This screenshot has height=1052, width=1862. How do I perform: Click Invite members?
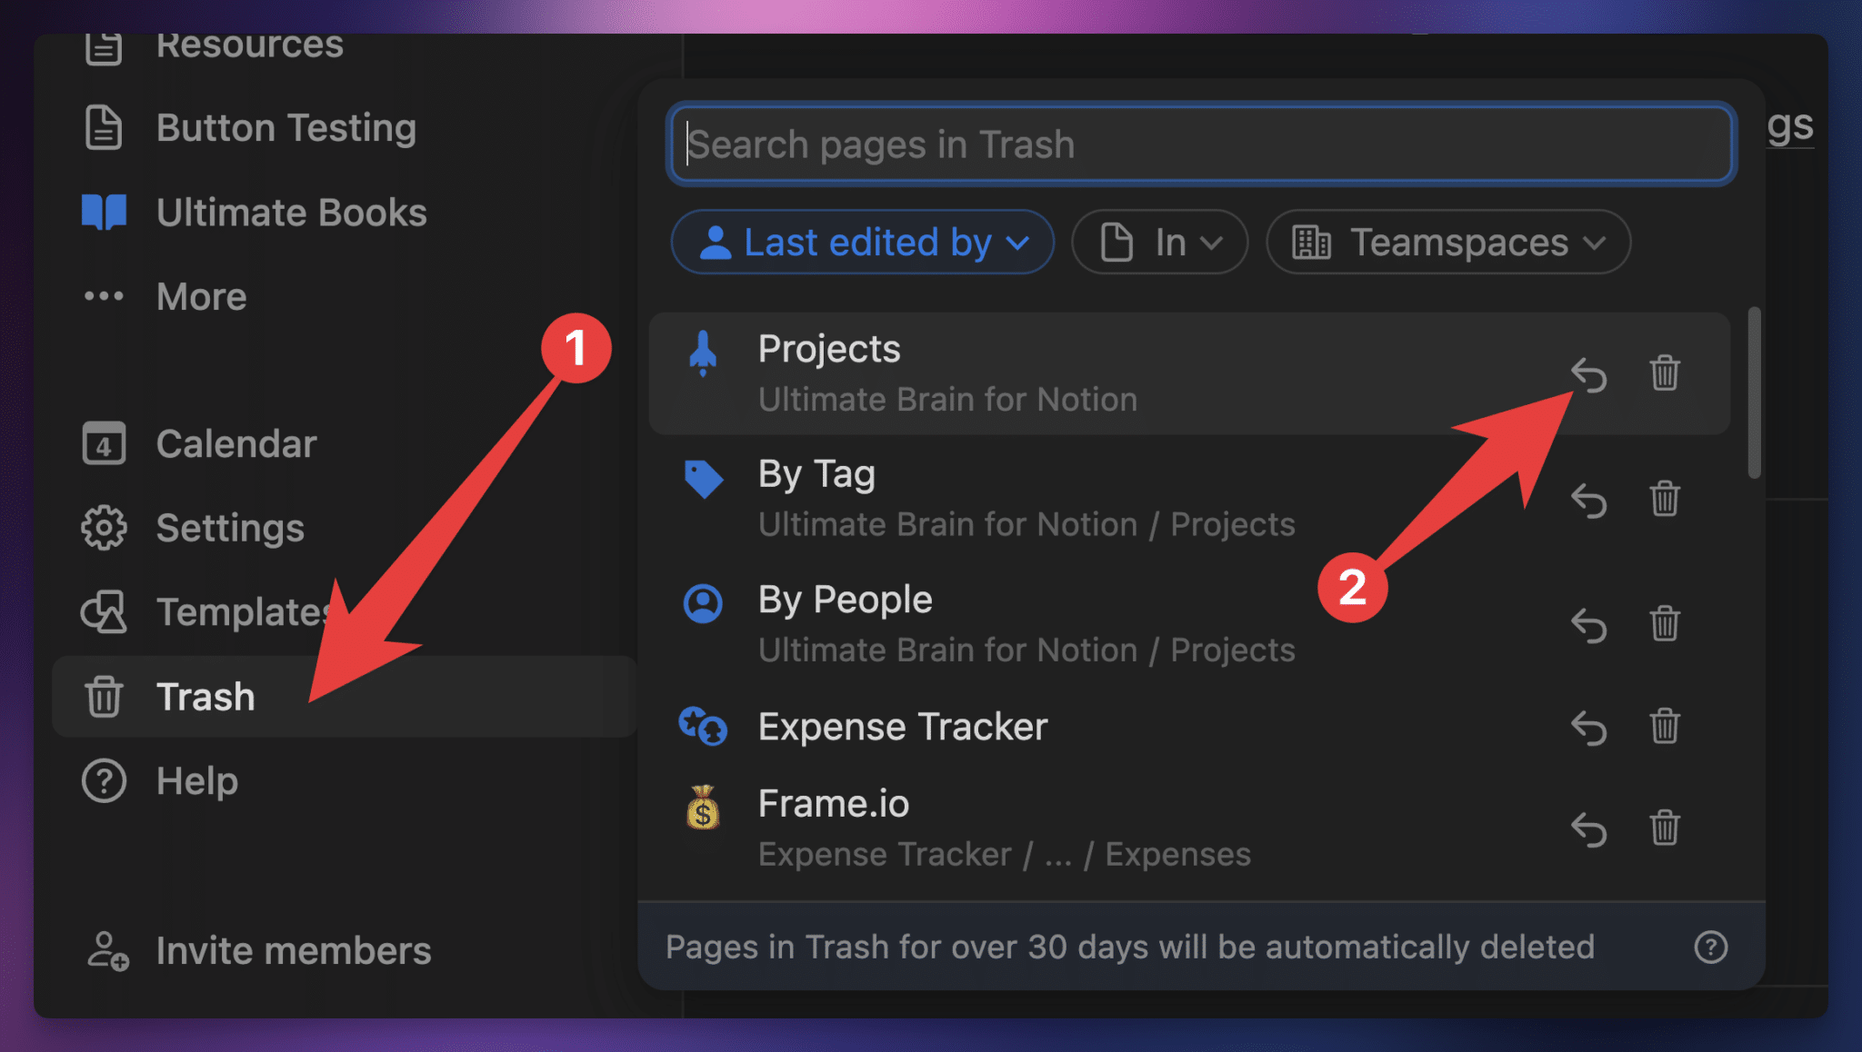[293, 950]
